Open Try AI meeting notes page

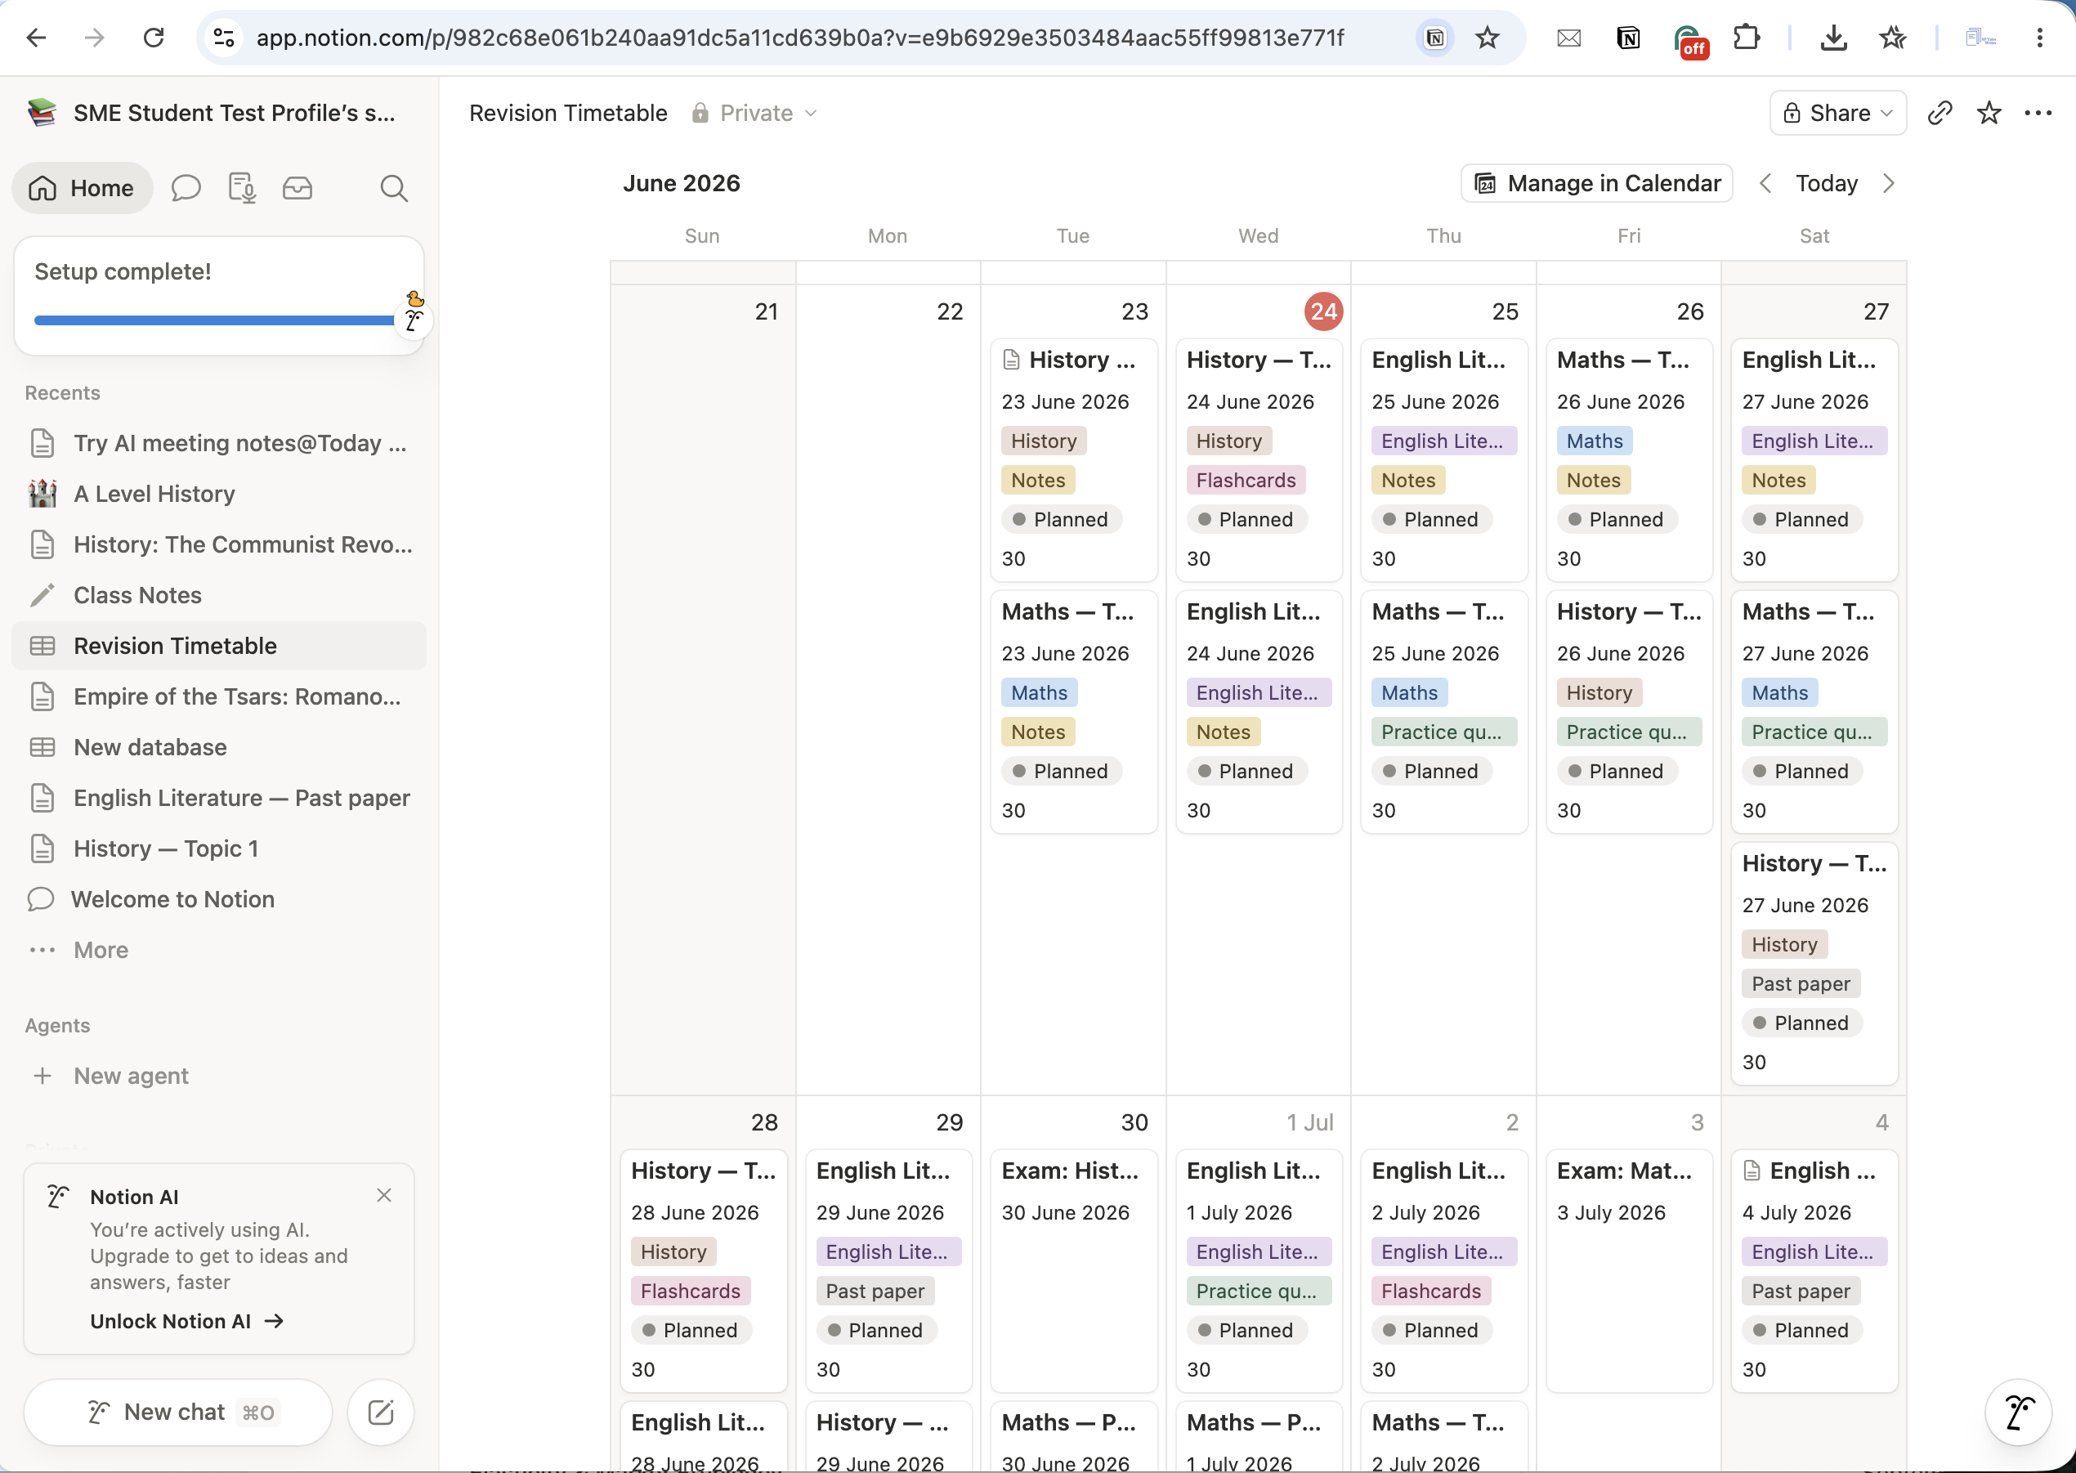[218, 442]
